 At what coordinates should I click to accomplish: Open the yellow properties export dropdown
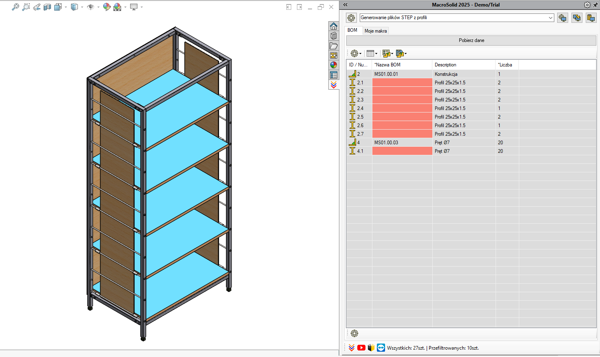(388, 53)
